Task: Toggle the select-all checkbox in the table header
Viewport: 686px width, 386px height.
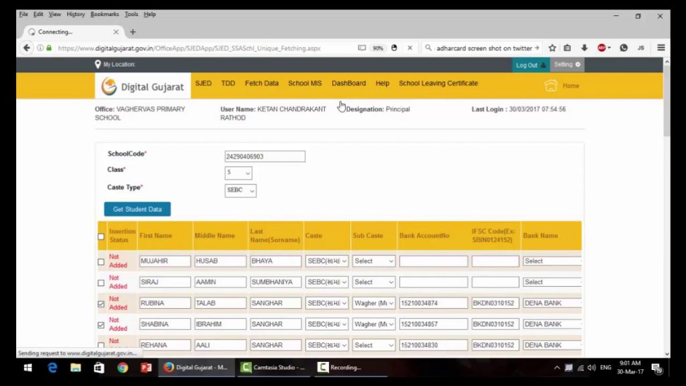Action: click(x=101, y=237)
